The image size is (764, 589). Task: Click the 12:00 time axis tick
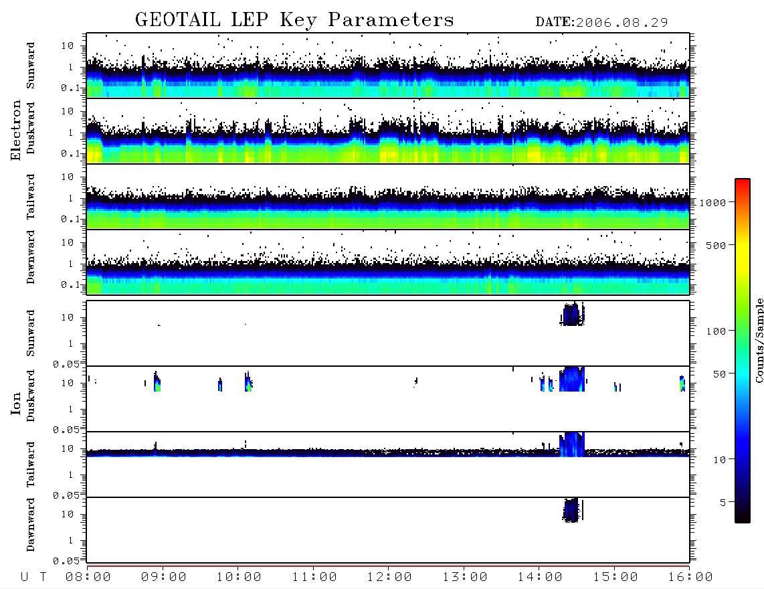point(389,577)
